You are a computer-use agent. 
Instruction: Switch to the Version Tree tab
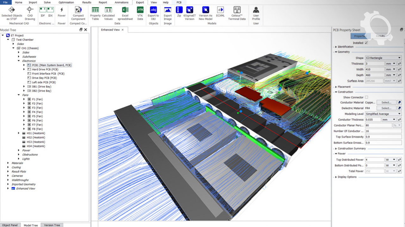(x=52, y=225)
